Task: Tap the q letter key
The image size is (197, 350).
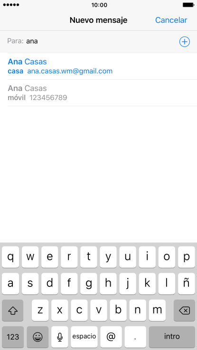Action: (x=10, y=257)
